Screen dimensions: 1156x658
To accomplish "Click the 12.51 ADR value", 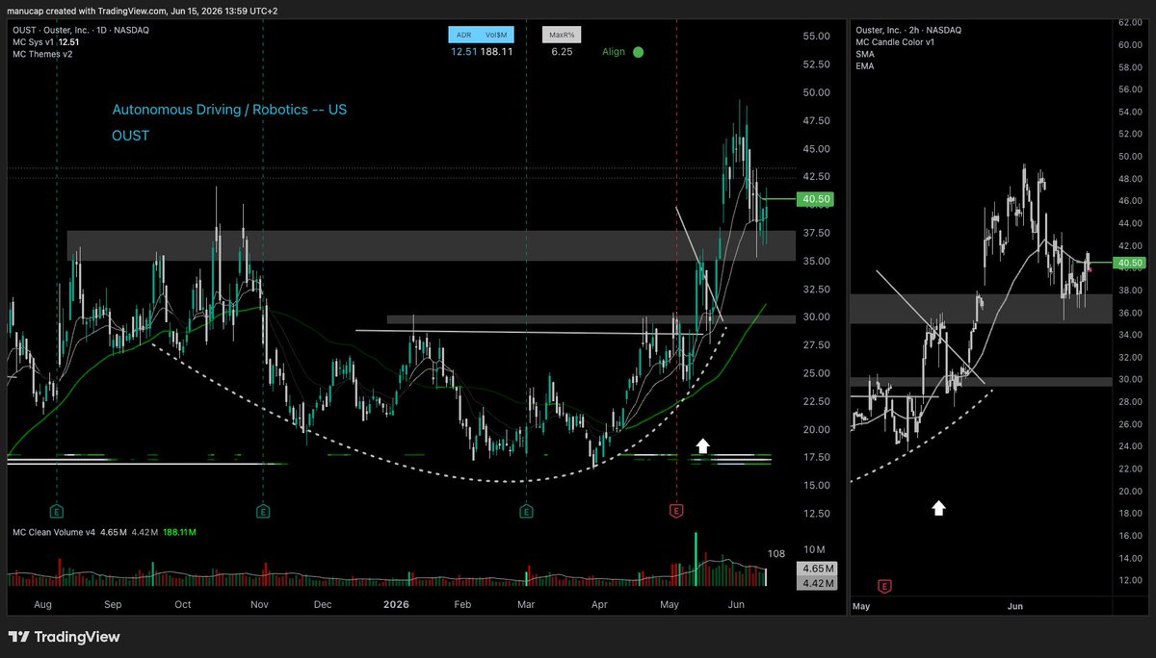I will click(x=464, y=52).
